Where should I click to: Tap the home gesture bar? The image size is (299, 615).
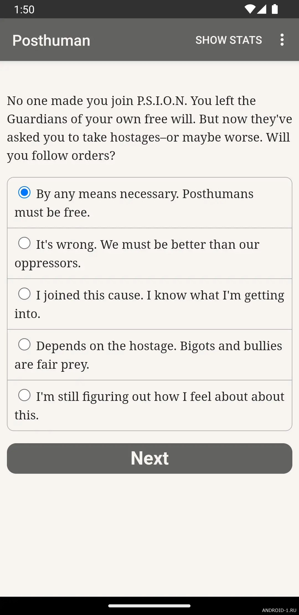[149, 606]
